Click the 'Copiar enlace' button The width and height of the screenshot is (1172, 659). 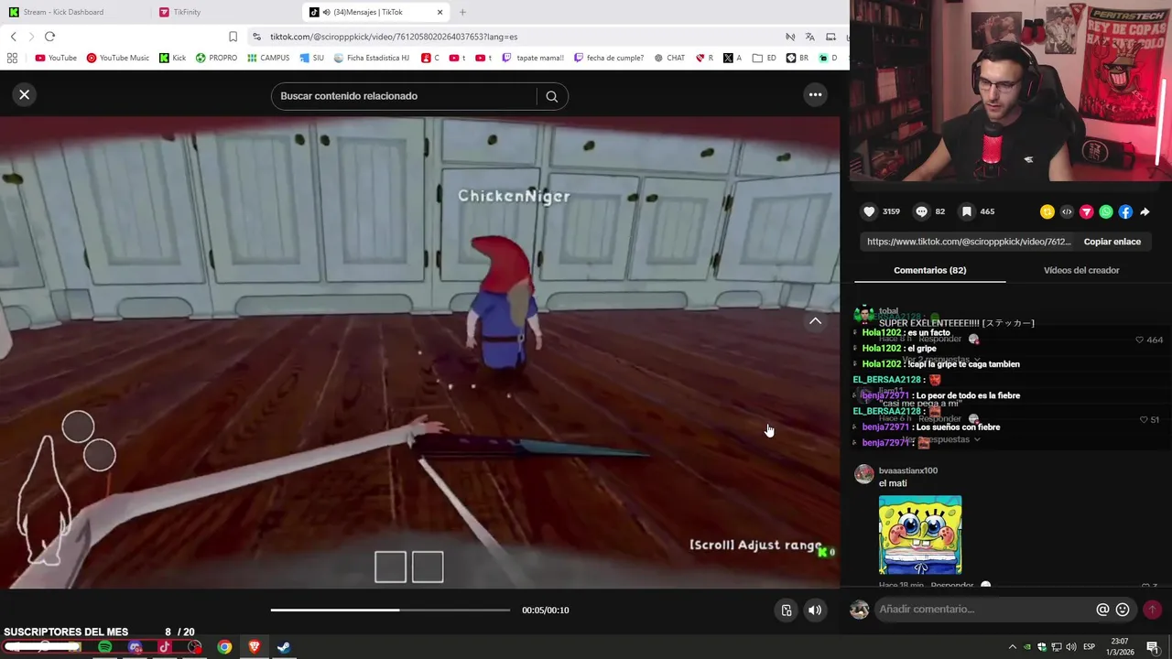click(1112, 242)
